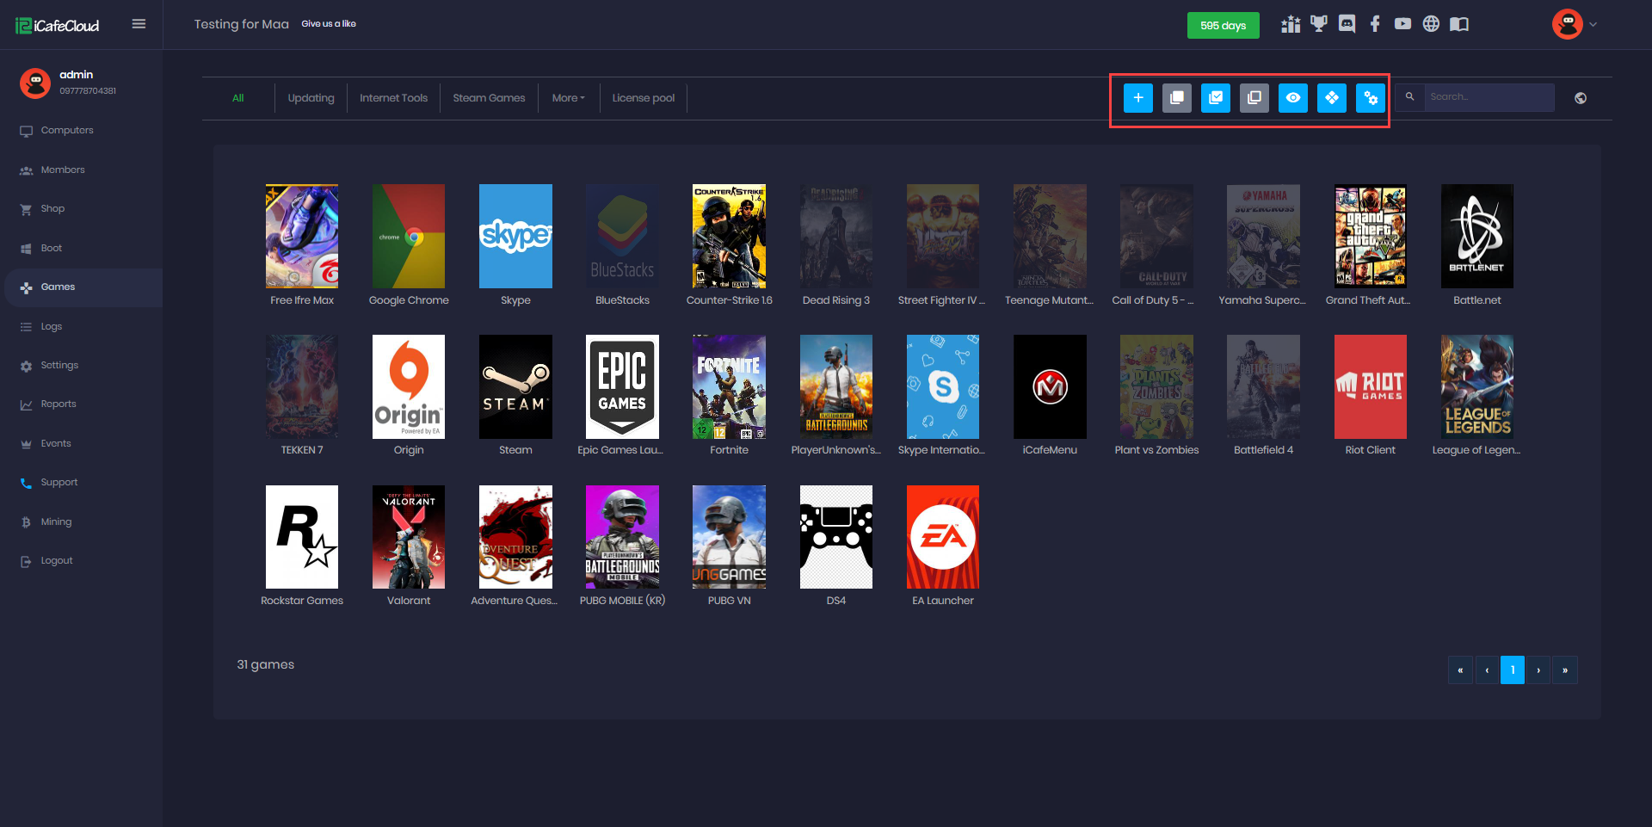The width and height of the screenshot is (1652, 827).
Task: Open the book documentation icon
Action: [x=1459, y=24]
